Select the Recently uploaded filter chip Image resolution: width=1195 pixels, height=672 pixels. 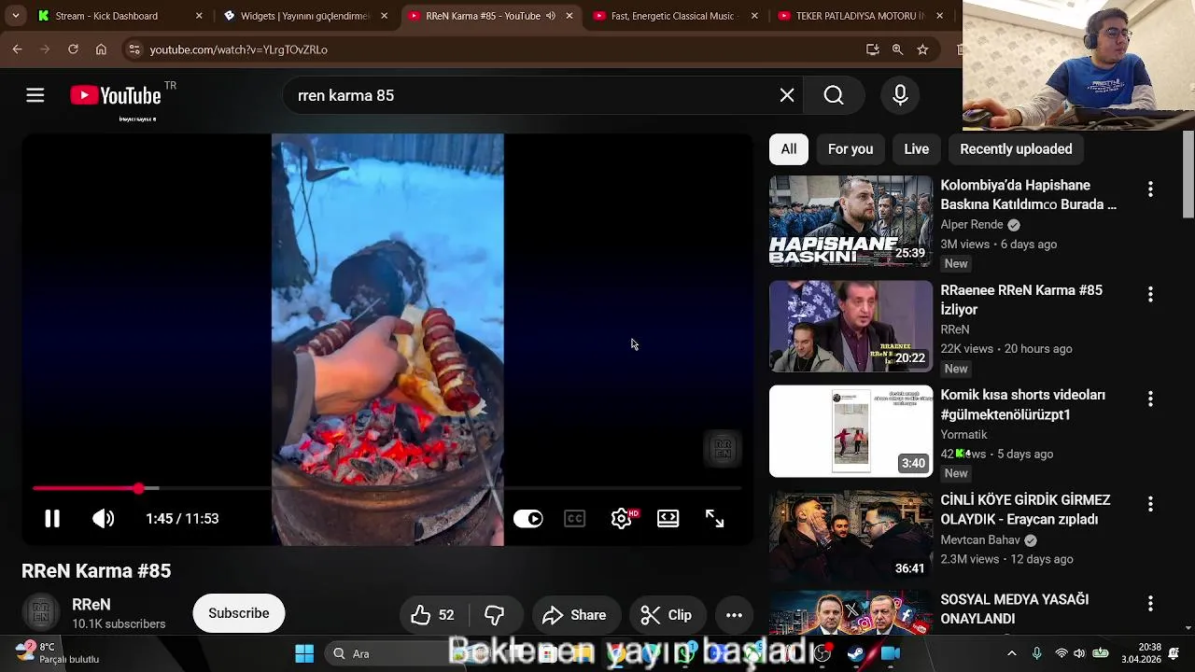tap(1016, 149)
